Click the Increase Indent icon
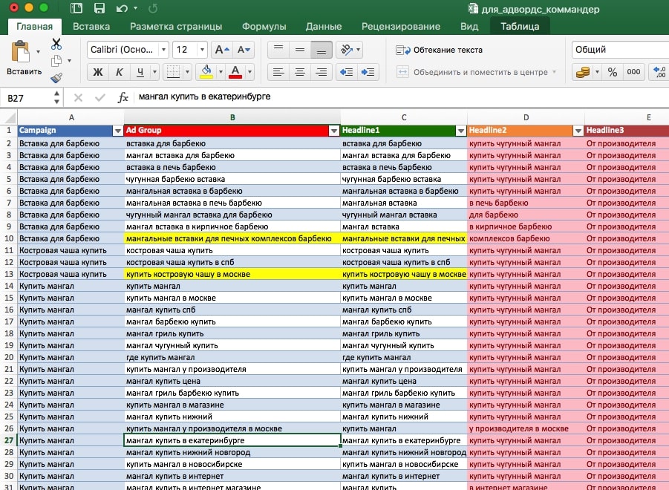 tap(370, 72)
